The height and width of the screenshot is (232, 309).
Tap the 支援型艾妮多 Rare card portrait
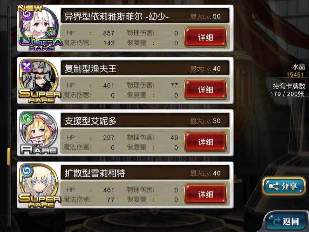[39, 133]
